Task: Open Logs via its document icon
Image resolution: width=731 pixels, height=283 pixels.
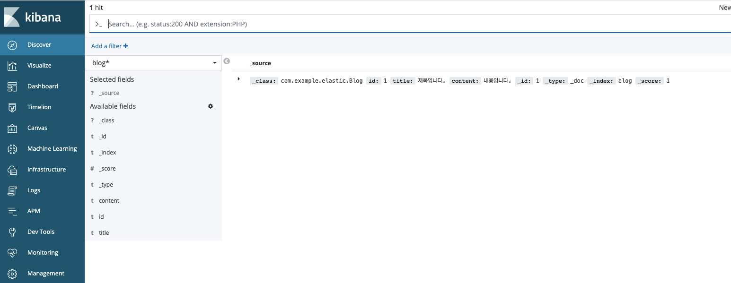Action: (13, 190)
